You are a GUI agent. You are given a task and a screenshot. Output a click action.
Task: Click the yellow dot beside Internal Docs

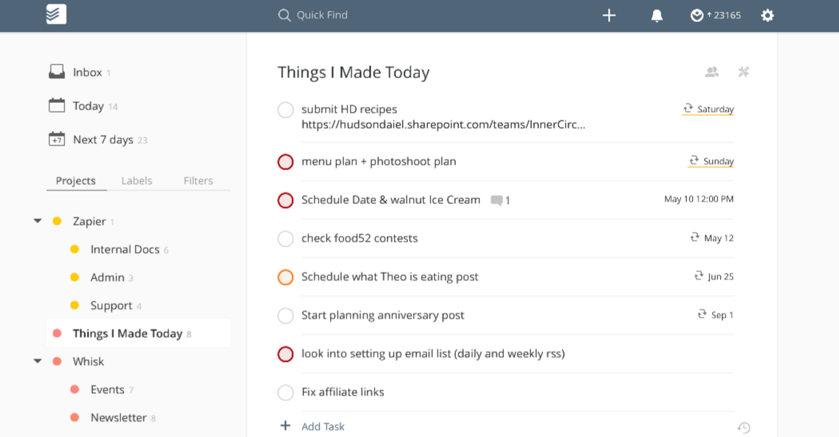click(75, 250)
